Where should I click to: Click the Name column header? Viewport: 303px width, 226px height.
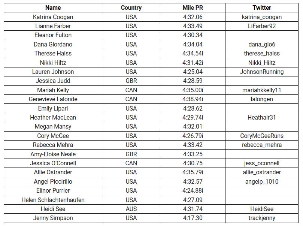tap(53, 8)
